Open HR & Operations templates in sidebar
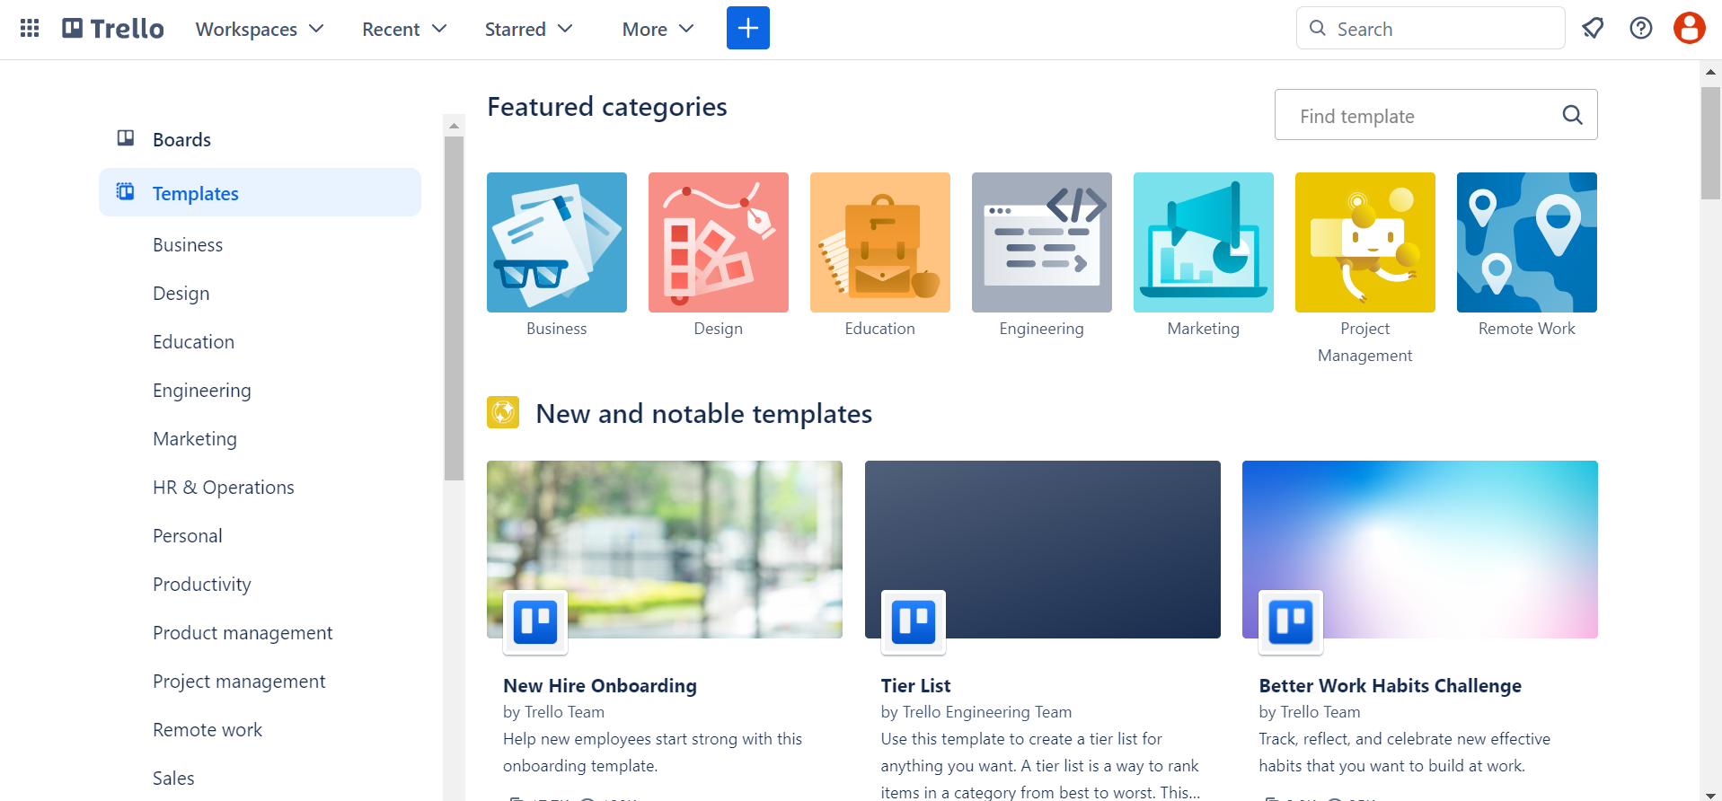This screenshot has height=801, width=1722. click(x=224, y=488)
